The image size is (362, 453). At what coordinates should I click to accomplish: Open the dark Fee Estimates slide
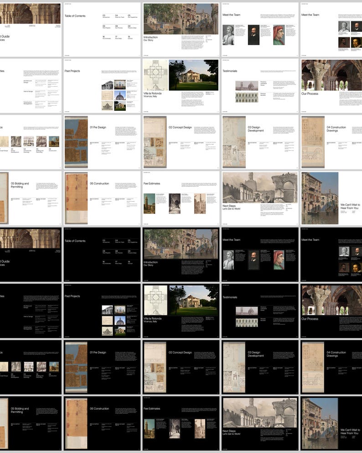[181, 423]
